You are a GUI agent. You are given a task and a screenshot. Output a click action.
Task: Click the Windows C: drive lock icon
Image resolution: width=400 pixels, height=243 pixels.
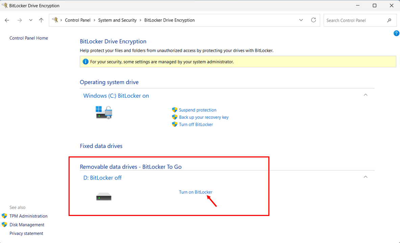point(104,112)
